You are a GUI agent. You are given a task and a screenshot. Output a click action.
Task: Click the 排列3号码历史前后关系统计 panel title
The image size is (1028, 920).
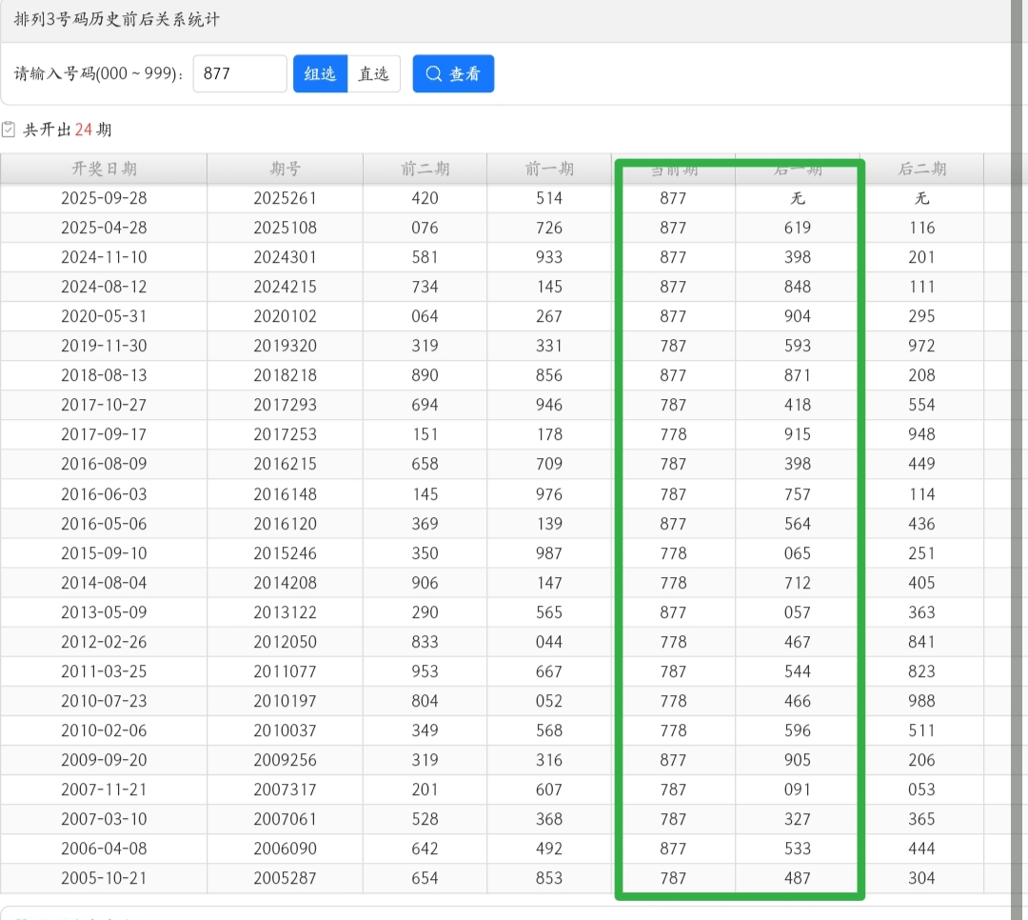coord(117,19)
